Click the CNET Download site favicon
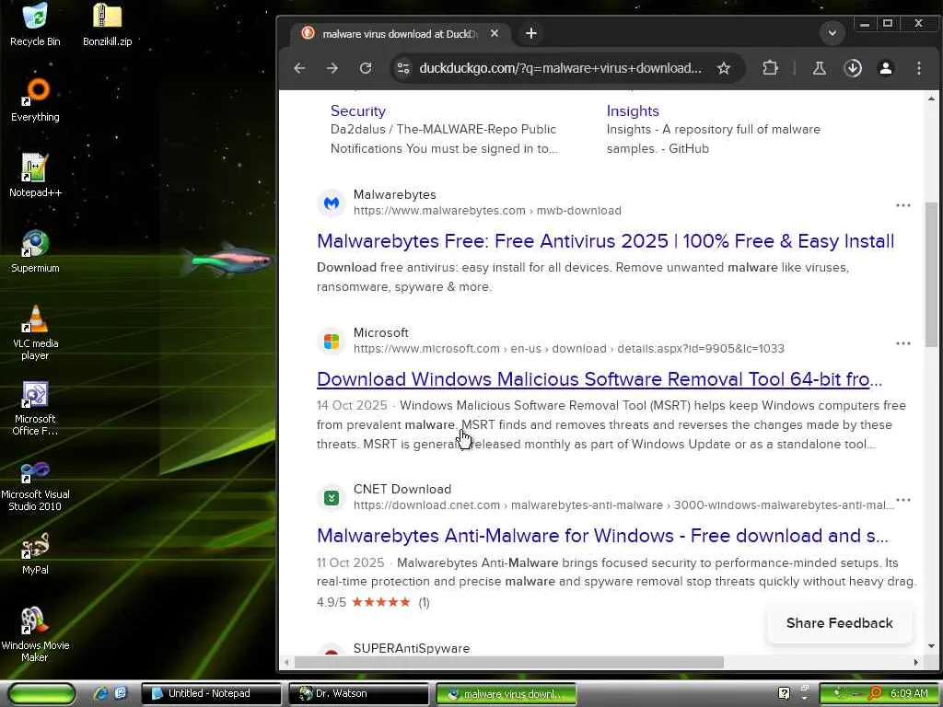Viewport: 943px width, 707px height. point(332,498)
